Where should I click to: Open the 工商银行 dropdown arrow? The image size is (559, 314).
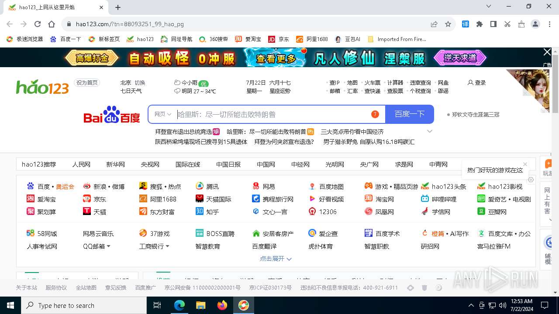(x=167, y=246)
